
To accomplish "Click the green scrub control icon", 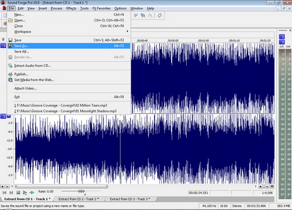I will pos(32,193).
